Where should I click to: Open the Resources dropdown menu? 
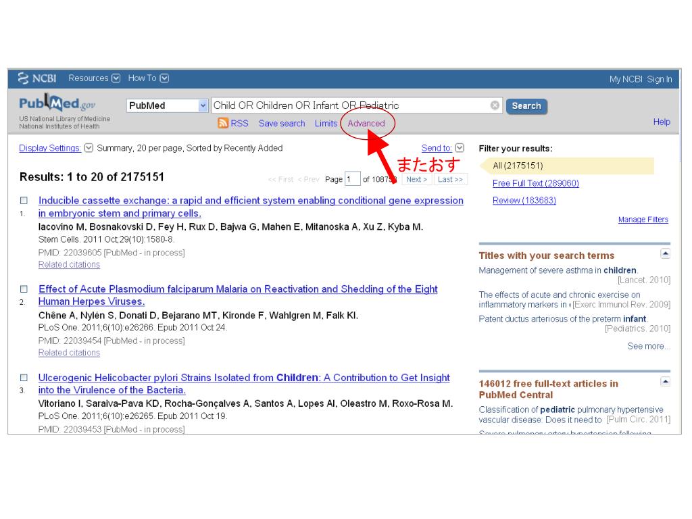point(94,78)
